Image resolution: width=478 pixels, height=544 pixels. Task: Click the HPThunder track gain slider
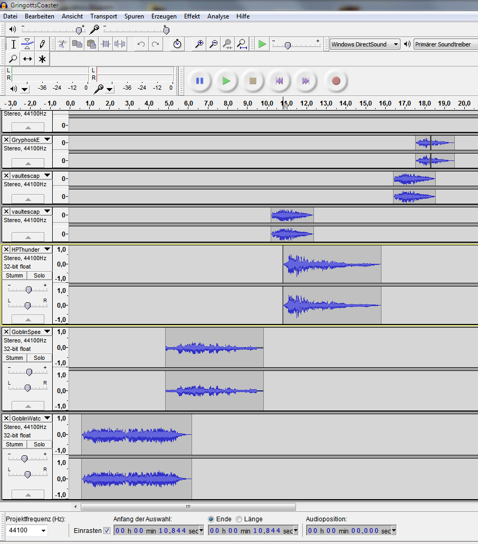click(x=28, y=290)
